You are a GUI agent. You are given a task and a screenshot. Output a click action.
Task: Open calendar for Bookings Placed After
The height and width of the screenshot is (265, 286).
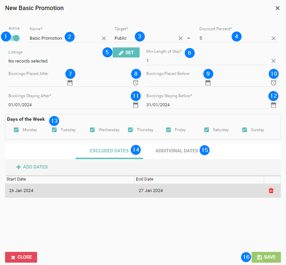pyautogui.click(x=70, y=83)
